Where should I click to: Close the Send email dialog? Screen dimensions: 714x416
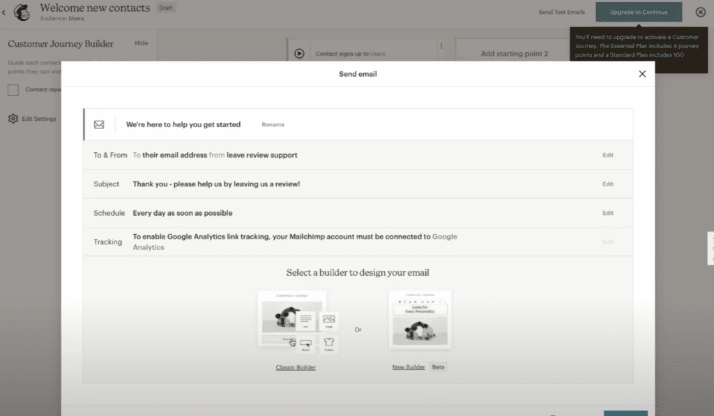642,74
